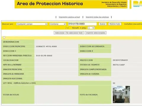
Task: Click the 'ESTADO de TRAMITE' label
Action: pyautogui.click(x=90, y=65)
